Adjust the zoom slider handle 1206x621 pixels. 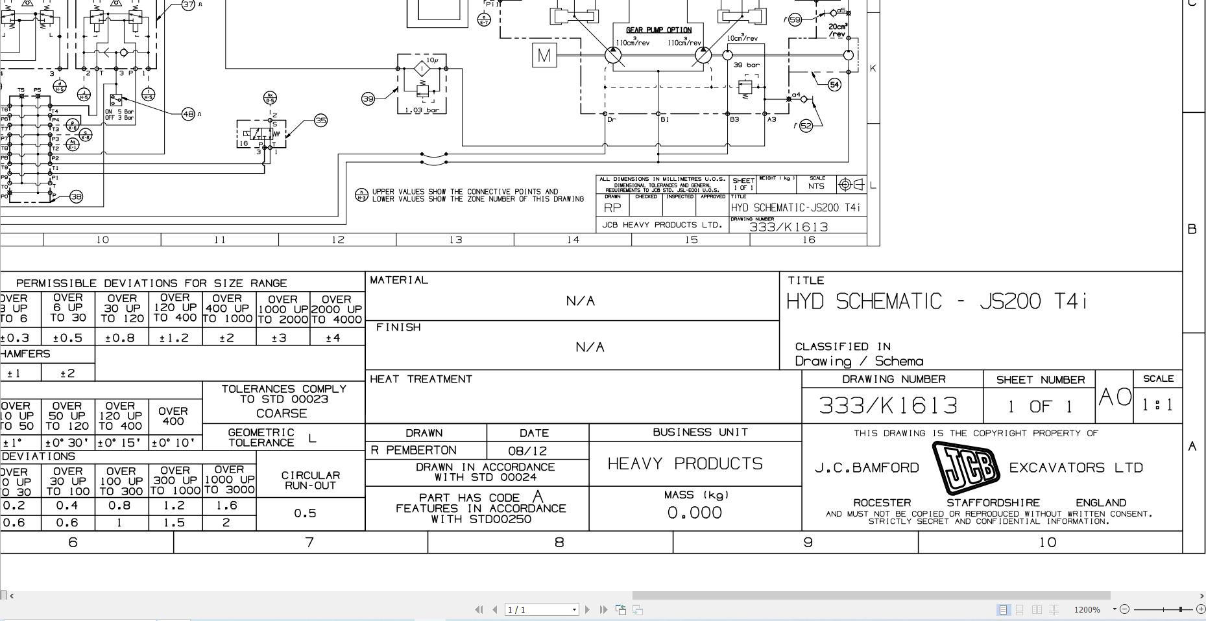click(x=1181, y=609)
